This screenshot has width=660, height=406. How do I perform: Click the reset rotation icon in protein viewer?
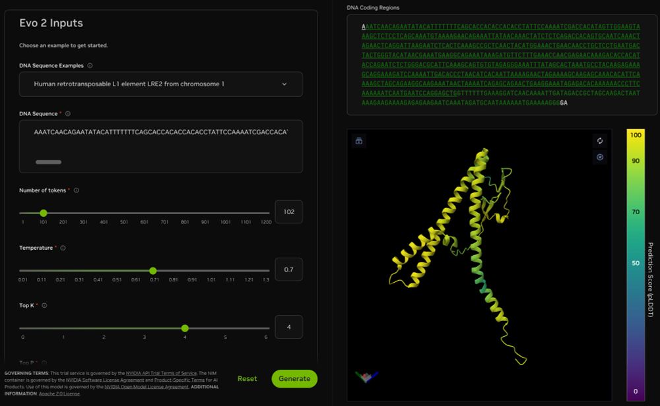pos(600,141)
